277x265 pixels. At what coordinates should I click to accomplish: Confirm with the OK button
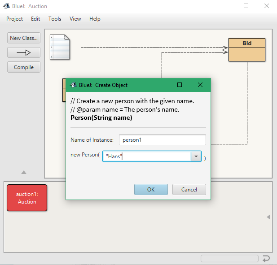[x=151, y=190]
